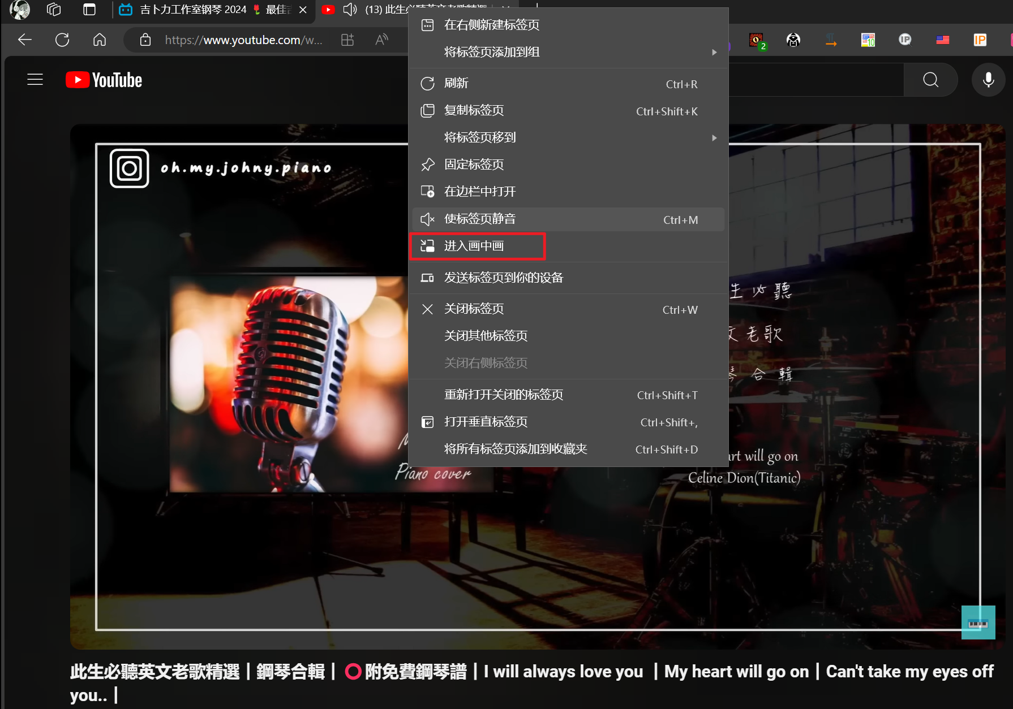Click the orange IP extension icon

coord(980,40)
